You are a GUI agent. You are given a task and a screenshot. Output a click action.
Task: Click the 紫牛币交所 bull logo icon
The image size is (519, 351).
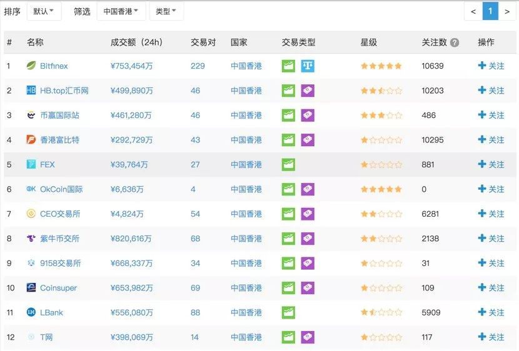click(x=31, y=238)
